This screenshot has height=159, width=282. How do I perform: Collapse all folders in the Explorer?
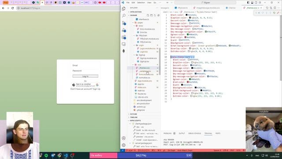click(x=159, y=15)
